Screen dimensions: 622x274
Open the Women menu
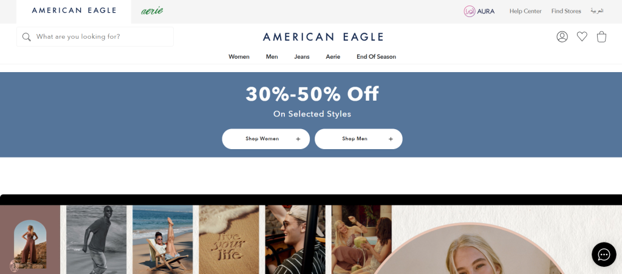[239, 56]
